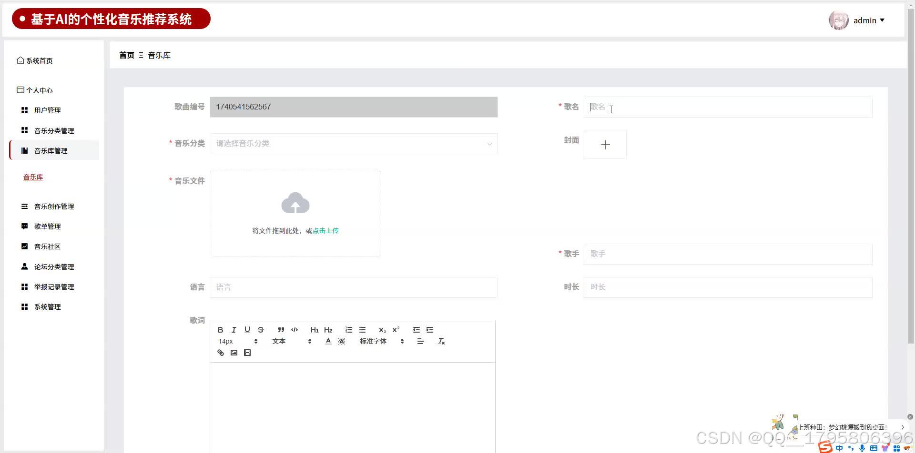Viewport: 915px width, 453px height.
Task: Open the cover upload plus button
Action: coord(605,144)
